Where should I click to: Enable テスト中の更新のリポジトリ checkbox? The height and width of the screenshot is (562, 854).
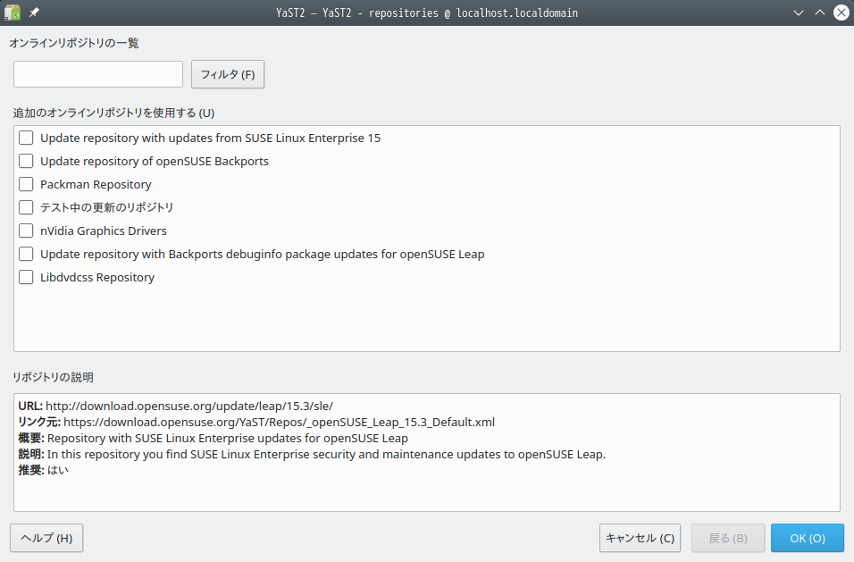tap(26, 207)
